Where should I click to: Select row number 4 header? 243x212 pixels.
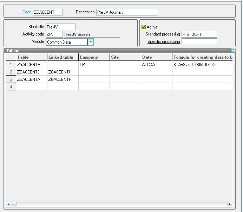point(11,86)
